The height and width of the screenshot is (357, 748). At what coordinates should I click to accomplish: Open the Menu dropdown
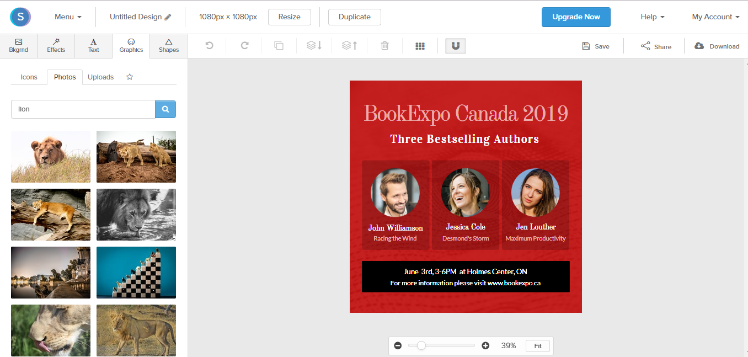point(68,17)
